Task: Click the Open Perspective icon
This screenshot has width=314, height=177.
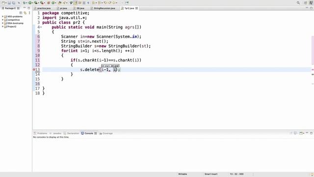Action: click(x=305, y=3)
